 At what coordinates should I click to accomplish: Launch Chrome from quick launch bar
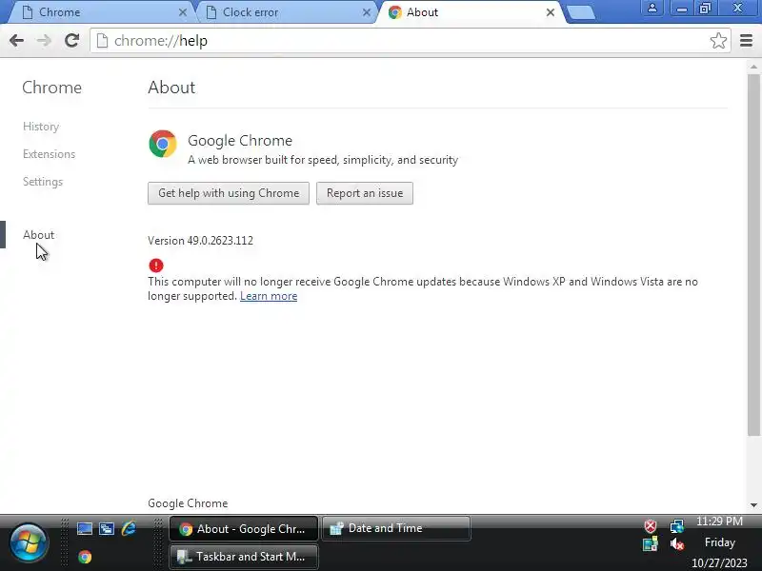point(85,557)
